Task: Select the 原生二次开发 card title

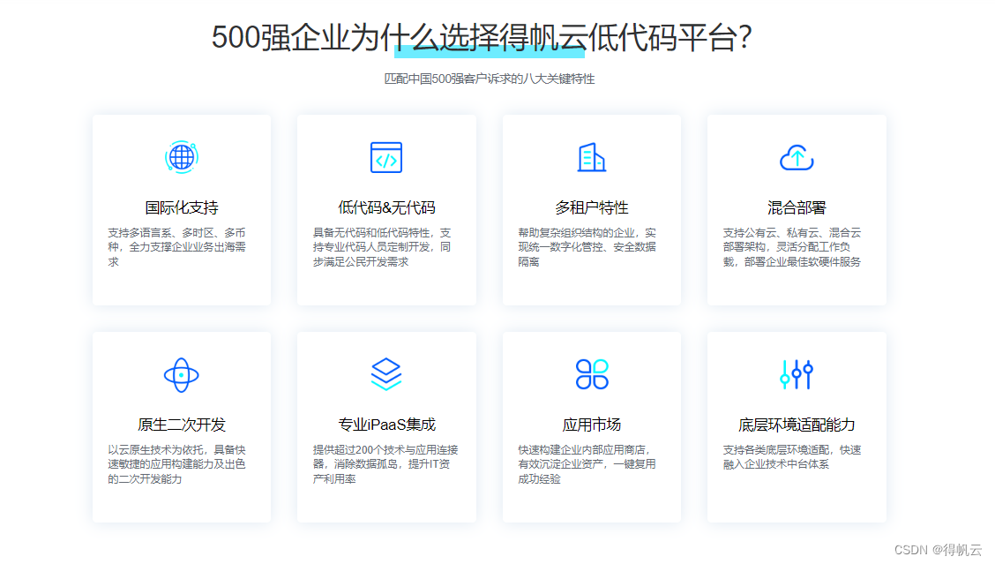Action: point(182,425)
